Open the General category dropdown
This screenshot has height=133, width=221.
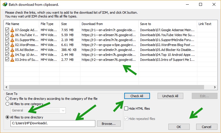(x=38, y=110)
